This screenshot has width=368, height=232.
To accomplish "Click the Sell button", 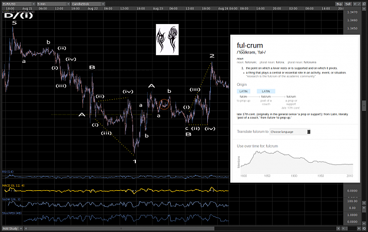I will coord(348,4).
